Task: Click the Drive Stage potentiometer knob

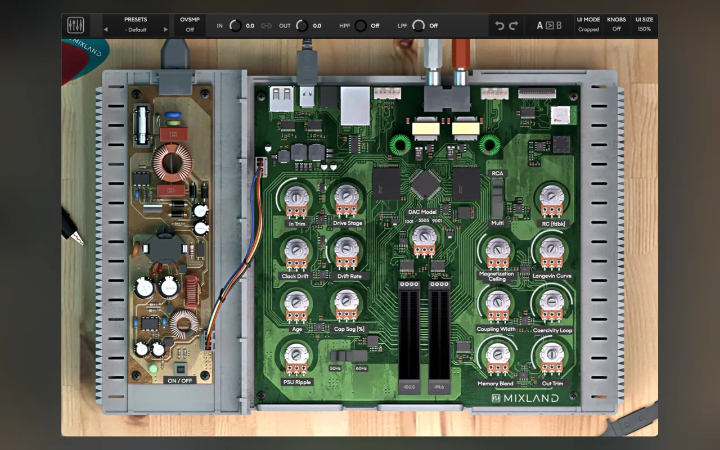Action: pyautogui.click(x=346, y=197)
